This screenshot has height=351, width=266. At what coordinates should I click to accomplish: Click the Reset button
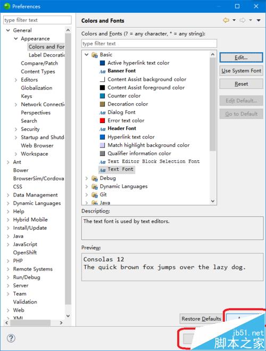(241, 84)
